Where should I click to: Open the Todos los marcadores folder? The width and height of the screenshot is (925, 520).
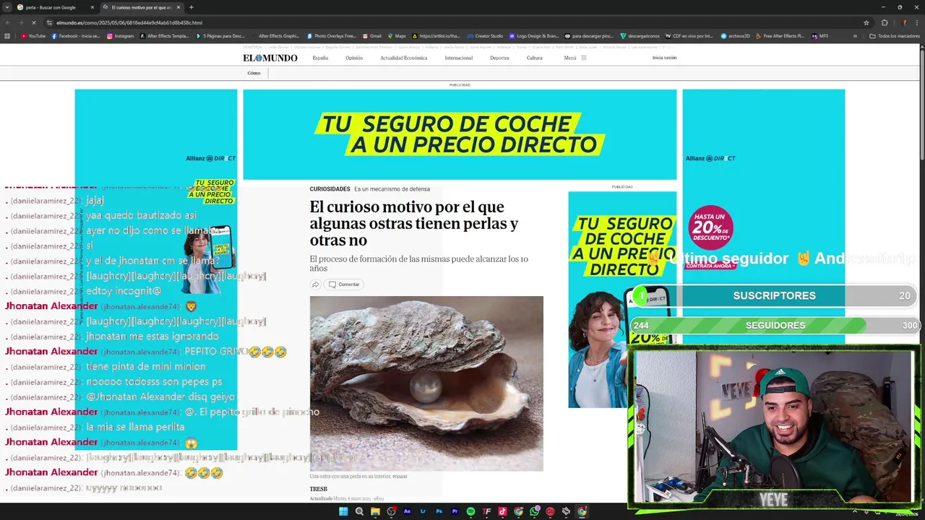(x=895, y=36)
